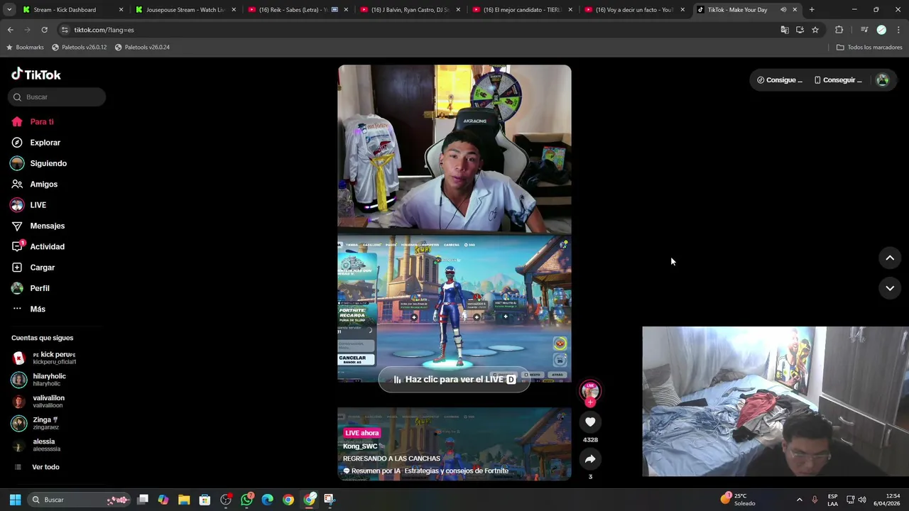Viewport: 909px width, 511px height.
Task: Open Todos los marcadores folder
Action: click(869, 48)
